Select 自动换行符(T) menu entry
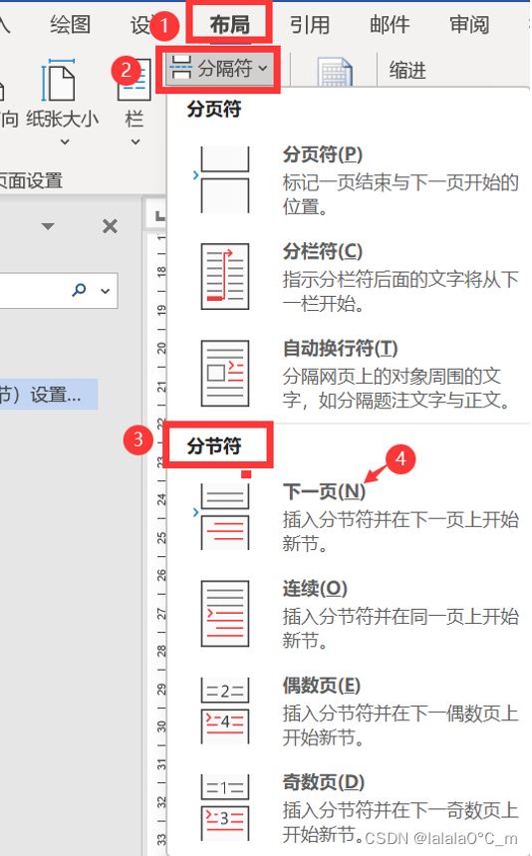The image size is (532, 856). pos(350,374)
